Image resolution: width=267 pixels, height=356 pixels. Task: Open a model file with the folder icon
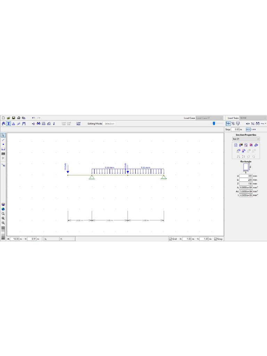[x=8, y=118]
